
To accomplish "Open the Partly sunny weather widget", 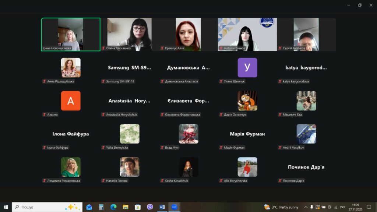I will [x=281, y=207].
